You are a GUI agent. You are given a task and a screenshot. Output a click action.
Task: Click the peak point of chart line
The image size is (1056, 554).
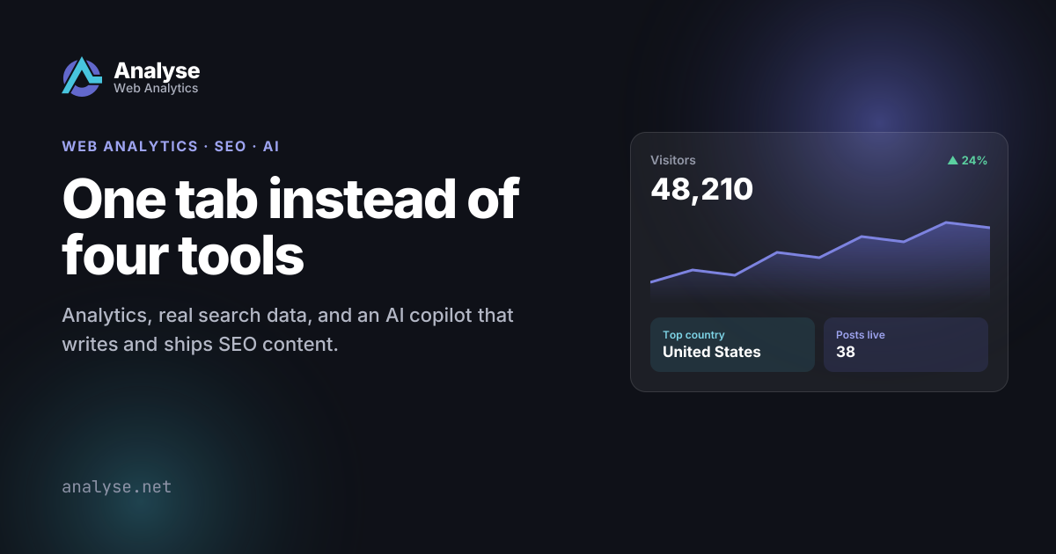coord(947,222)
